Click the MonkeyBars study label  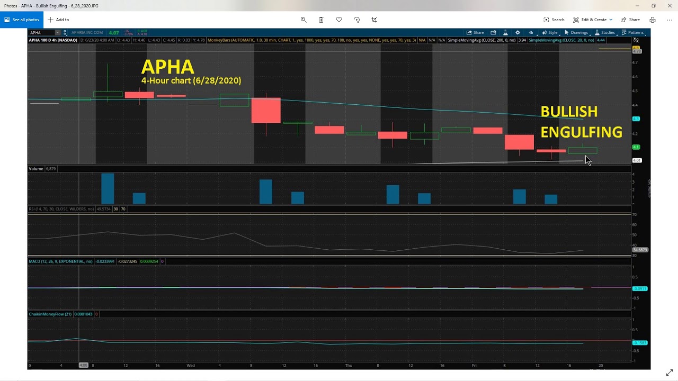[x=313, y=40]
